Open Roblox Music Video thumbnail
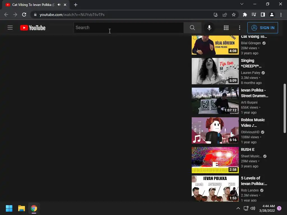 (215, 130)
